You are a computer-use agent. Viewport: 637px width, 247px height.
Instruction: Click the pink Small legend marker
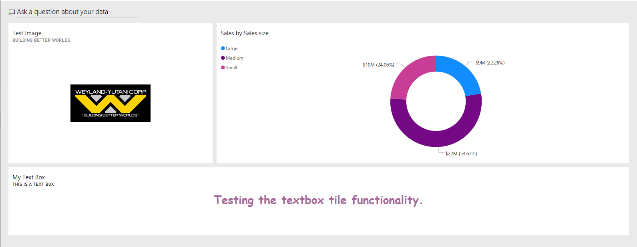point(223,68)
